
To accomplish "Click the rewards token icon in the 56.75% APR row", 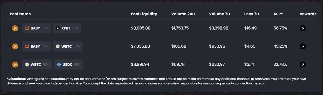I will tap(302, 28).
